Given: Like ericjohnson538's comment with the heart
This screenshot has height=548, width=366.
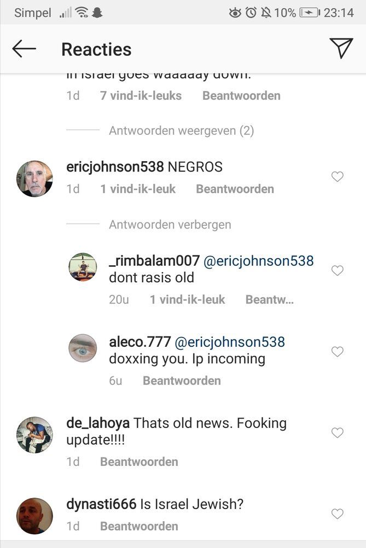Looking at the screenshot, I should click(x=338, y=176).
